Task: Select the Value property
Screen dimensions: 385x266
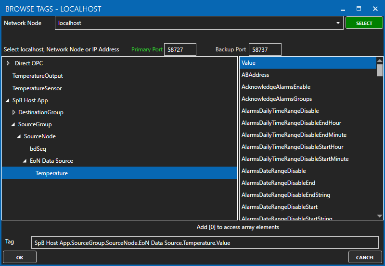Action: [x=308, y=63]
